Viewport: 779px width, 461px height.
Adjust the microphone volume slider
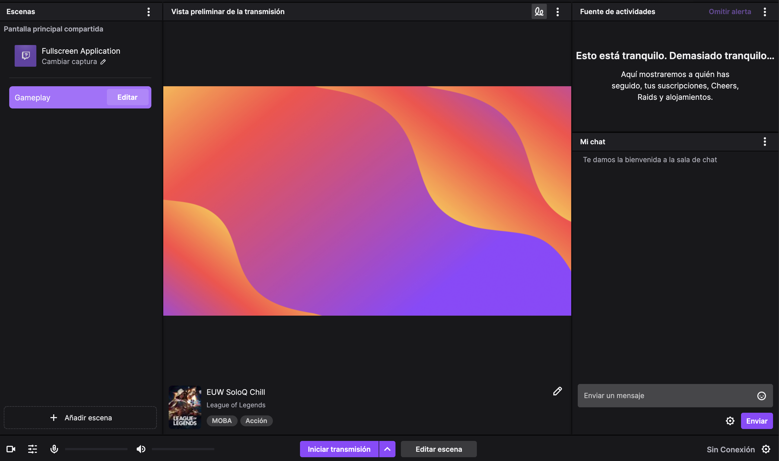click(x=96, y=449)
